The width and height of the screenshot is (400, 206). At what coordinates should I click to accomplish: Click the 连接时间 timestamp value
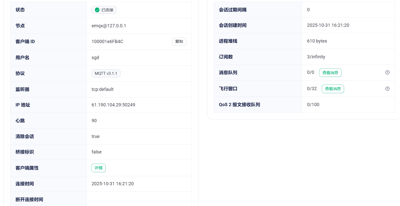112,184
